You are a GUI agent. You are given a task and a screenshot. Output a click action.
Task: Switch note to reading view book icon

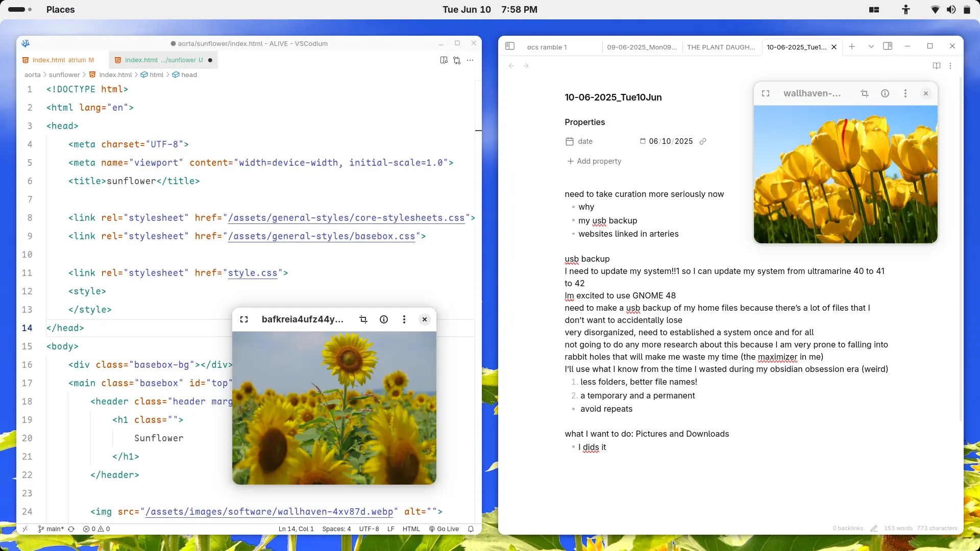pyautogui.click(x=937, y=66)
